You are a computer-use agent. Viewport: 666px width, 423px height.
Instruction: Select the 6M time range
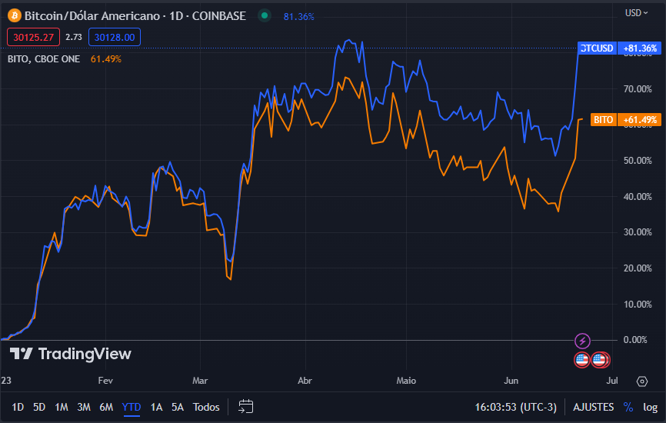(x=106, y=407)
